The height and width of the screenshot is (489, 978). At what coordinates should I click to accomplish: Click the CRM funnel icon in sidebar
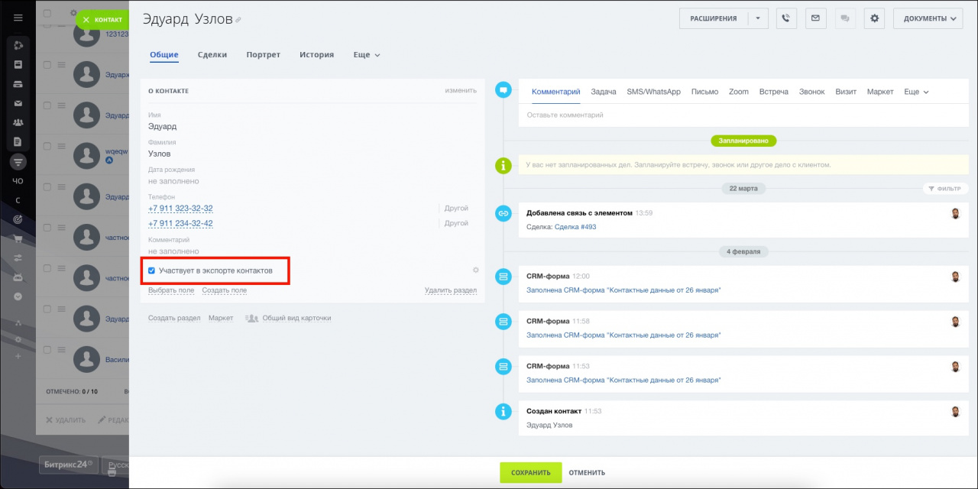18,162
